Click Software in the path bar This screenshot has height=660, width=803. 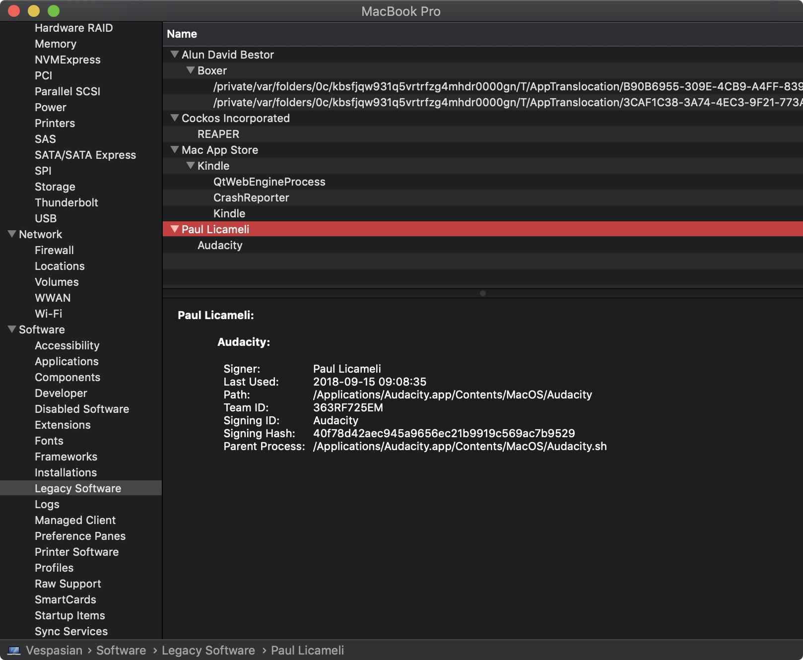(121, 650)
